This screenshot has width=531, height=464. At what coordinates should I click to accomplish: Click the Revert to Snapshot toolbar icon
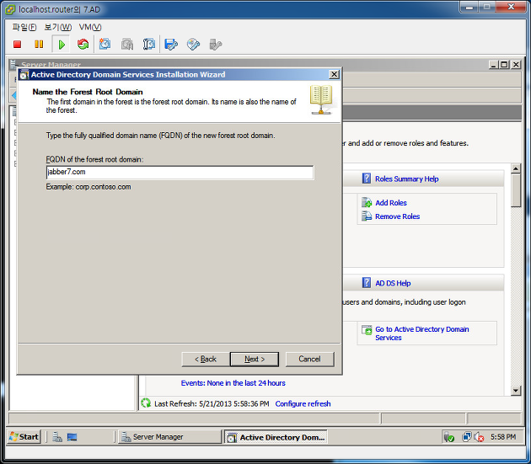127,45
